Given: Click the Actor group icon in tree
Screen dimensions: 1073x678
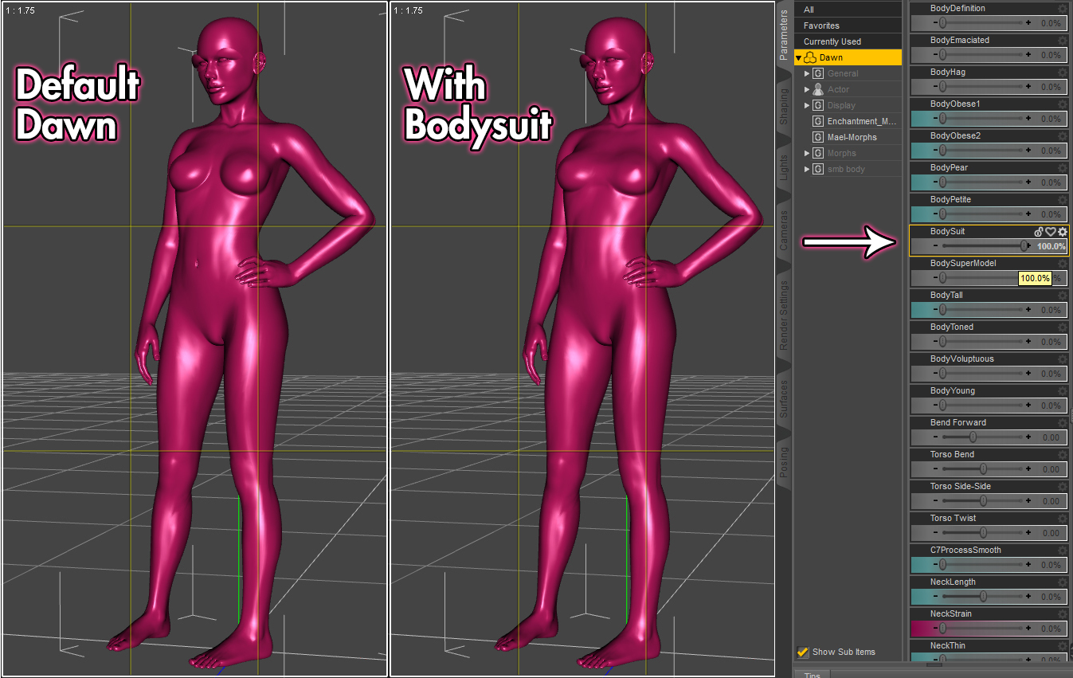Looking at the screenshot, I should click(x=817, y=89).
